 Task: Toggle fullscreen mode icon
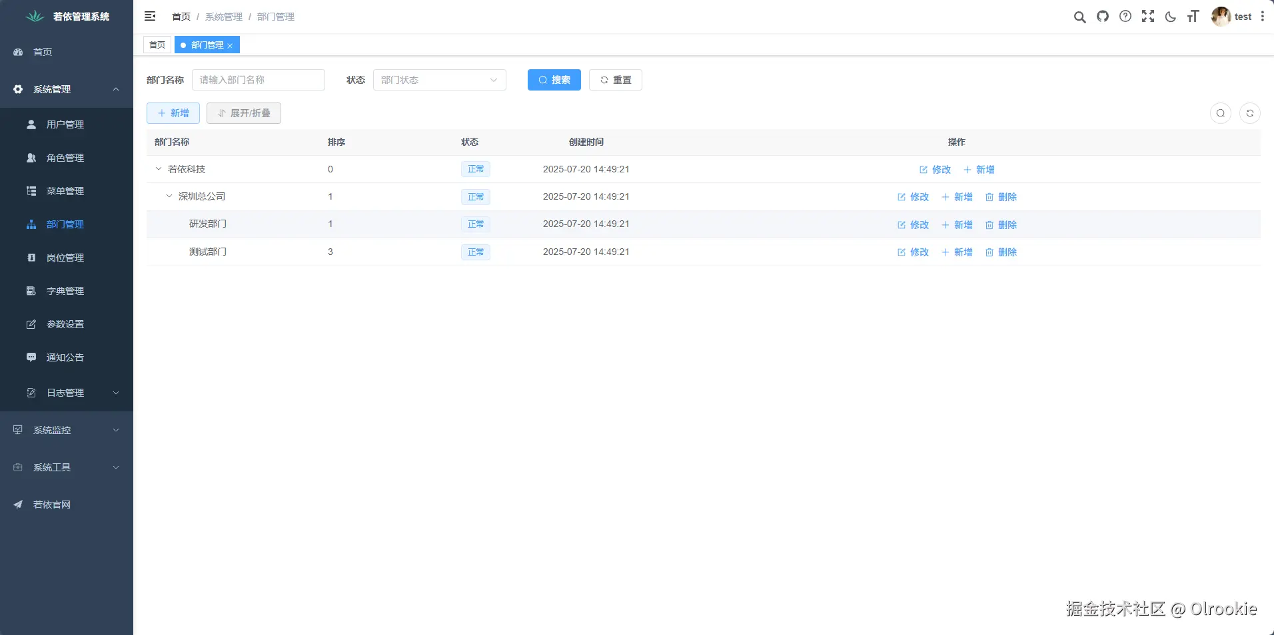pos(1148,17)
